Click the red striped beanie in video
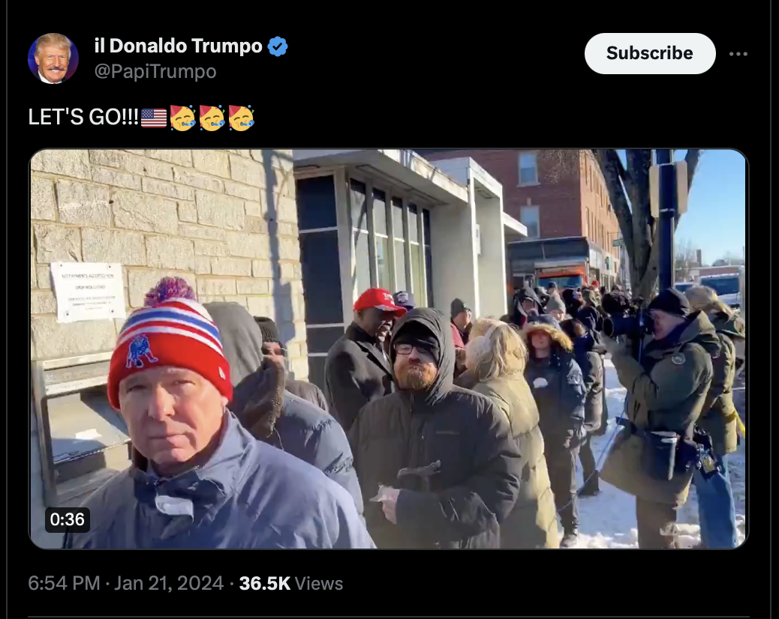Image resolution: width=779 pixels, height=619 pixels. [x=169, y=342]
